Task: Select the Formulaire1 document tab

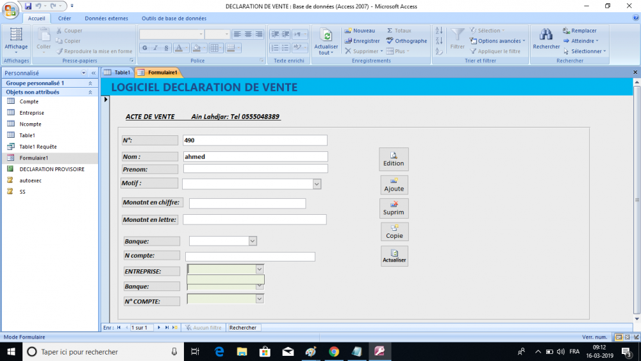Action: coord(158,72)
